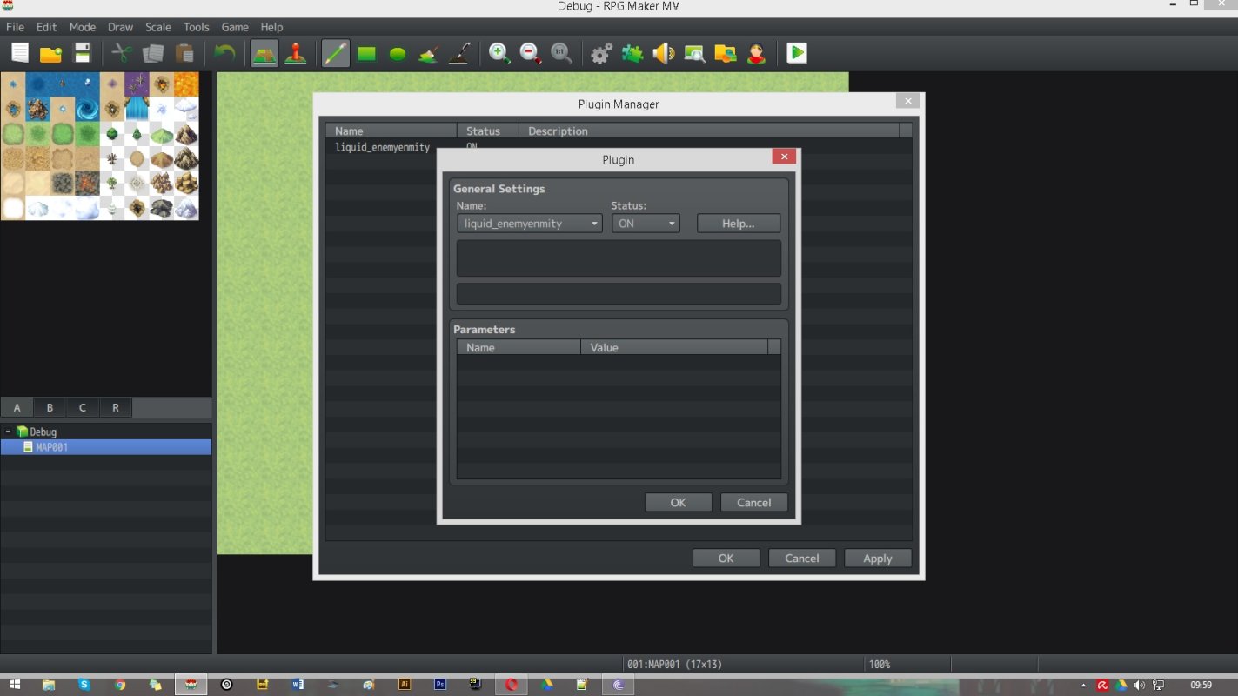1238x696 pixels.
Task: Click Cancel in the Plugin dialog
Action: tap(754, 502)
